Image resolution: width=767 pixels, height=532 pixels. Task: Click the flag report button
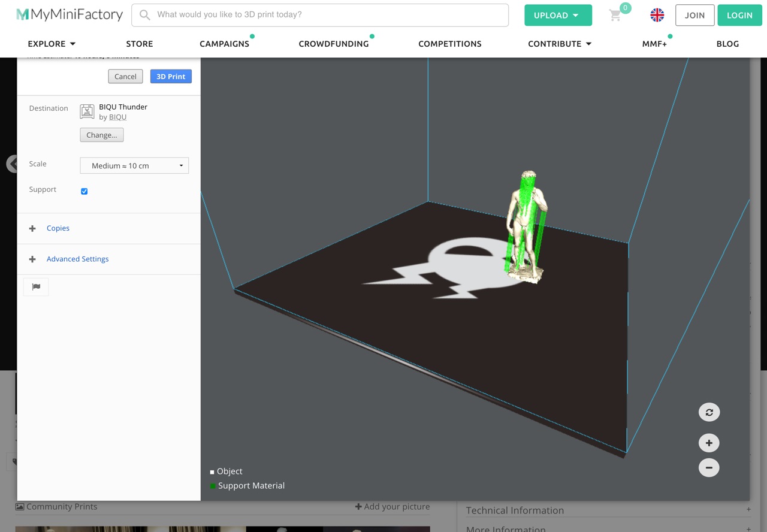36,287
